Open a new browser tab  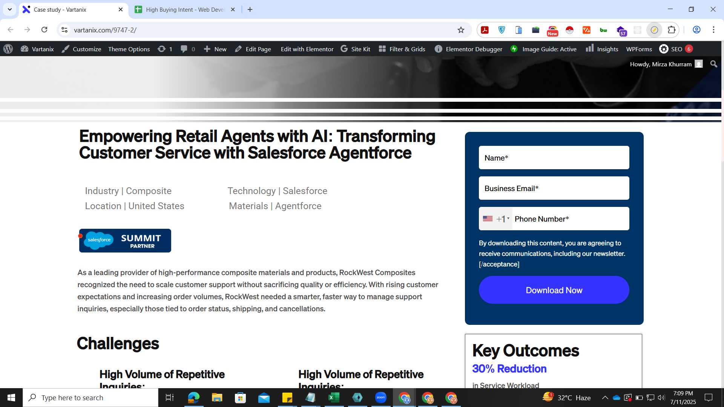(250, 9)
